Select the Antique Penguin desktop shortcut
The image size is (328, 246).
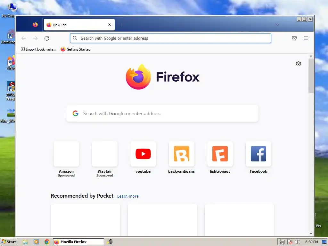coord(11,91)
